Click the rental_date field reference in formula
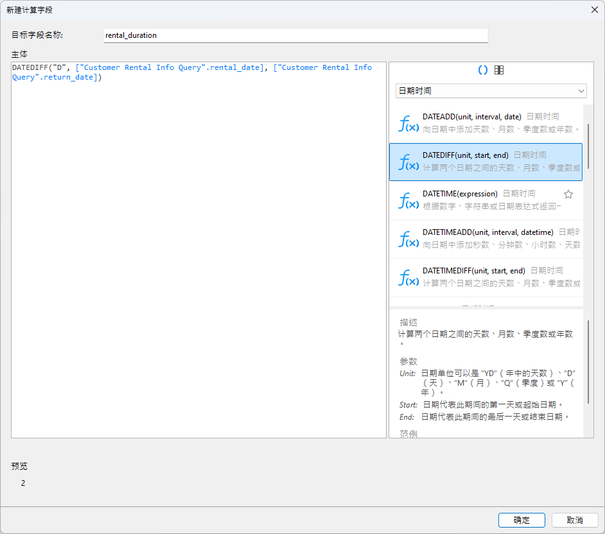The height and width of the screenshot is (534, 605). point(170,67)
